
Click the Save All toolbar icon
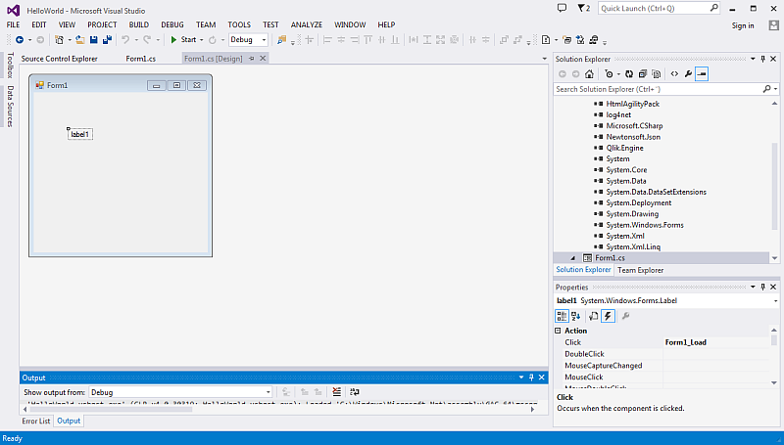point(106,40)
